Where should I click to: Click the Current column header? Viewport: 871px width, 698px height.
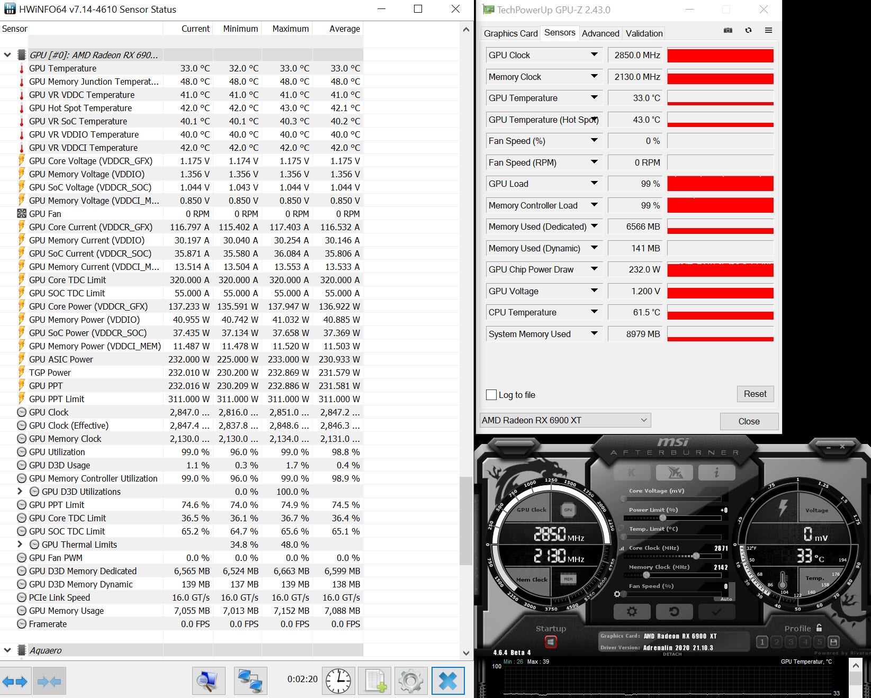pos(188,29)
